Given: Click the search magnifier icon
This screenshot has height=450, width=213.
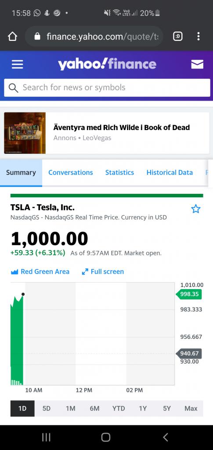Looking at the screenshot, I should [13, 87].
